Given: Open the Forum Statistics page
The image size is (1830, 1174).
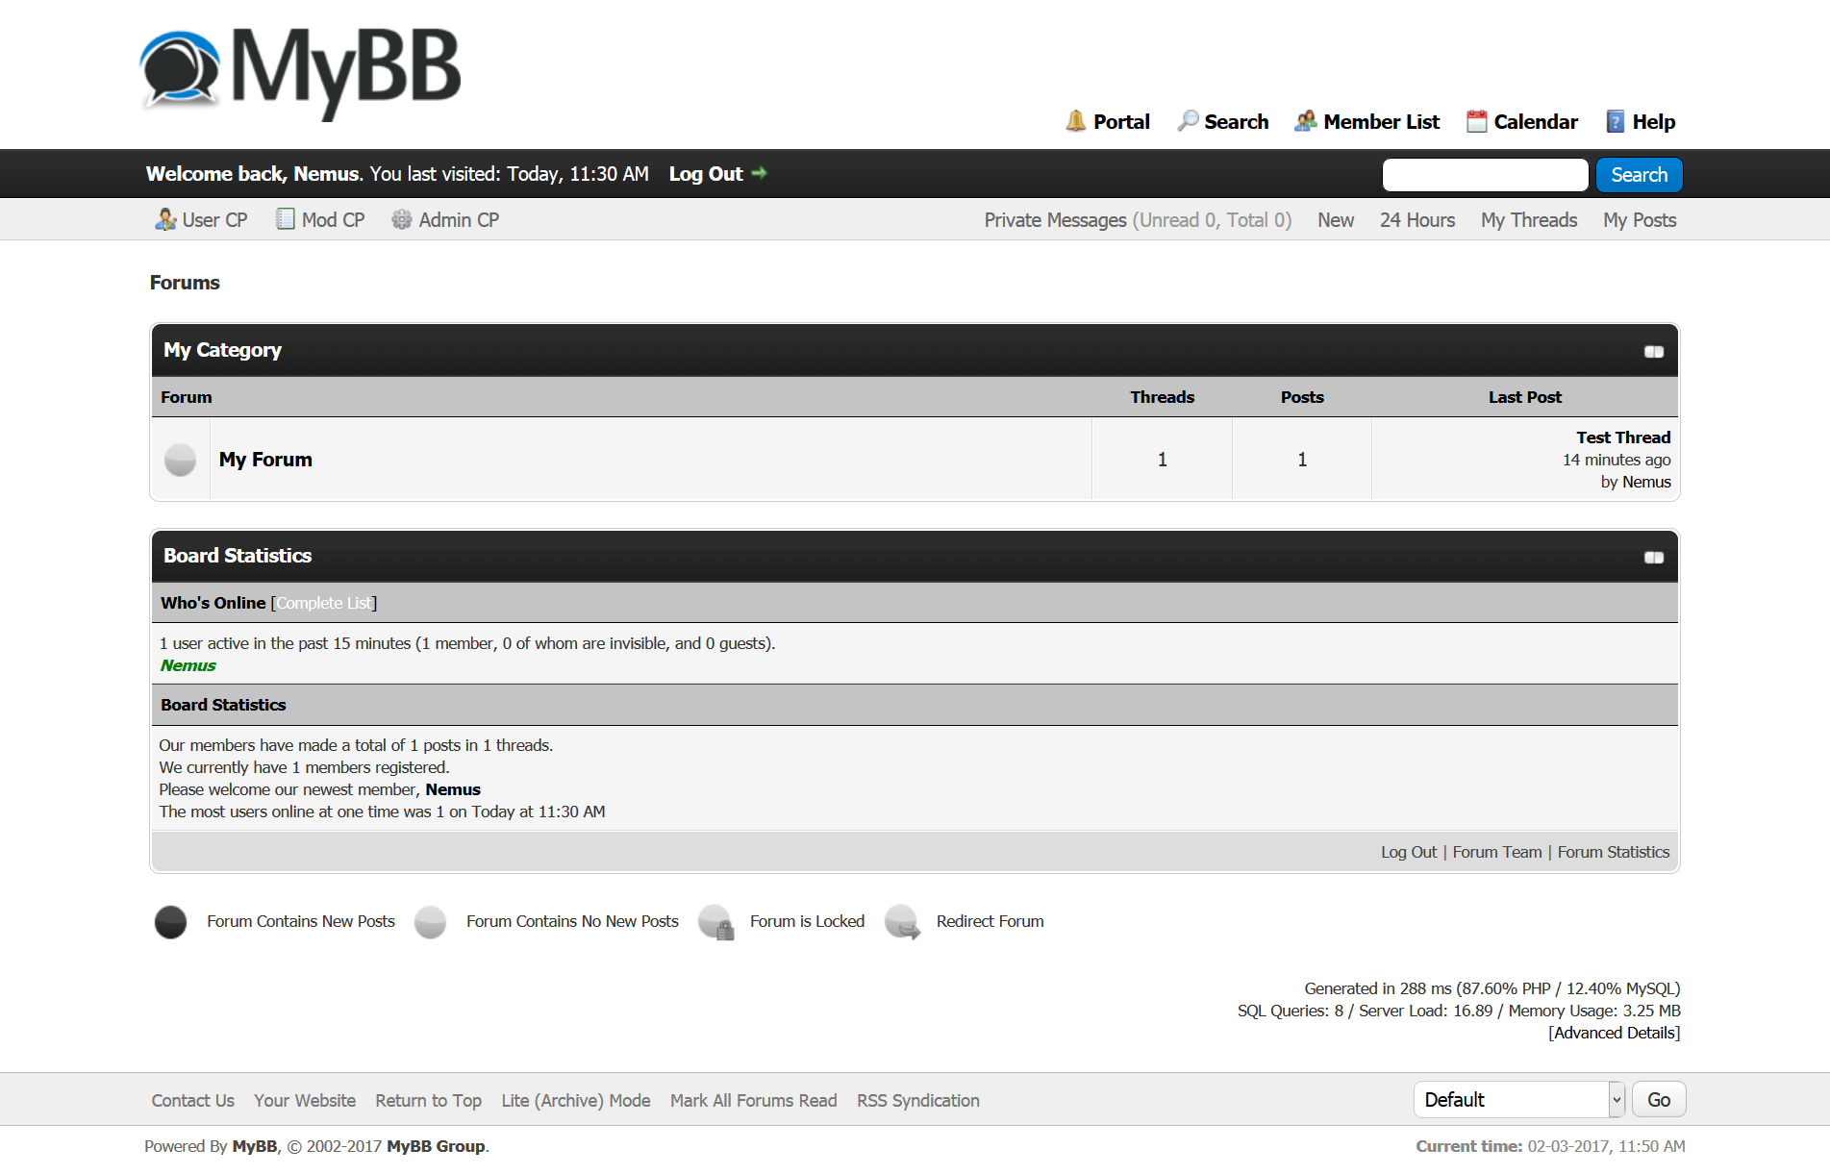Looking at the screenshot, I should point(1614,851).
